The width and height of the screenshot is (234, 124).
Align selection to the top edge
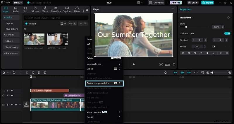coord(201,53)
